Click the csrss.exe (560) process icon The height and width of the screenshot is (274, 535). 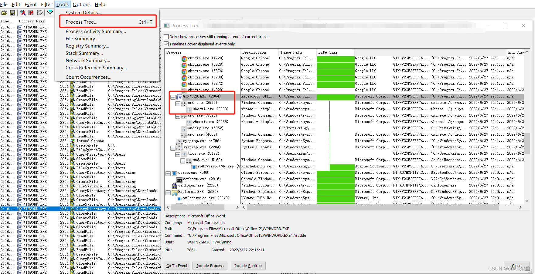pos(174,173)
